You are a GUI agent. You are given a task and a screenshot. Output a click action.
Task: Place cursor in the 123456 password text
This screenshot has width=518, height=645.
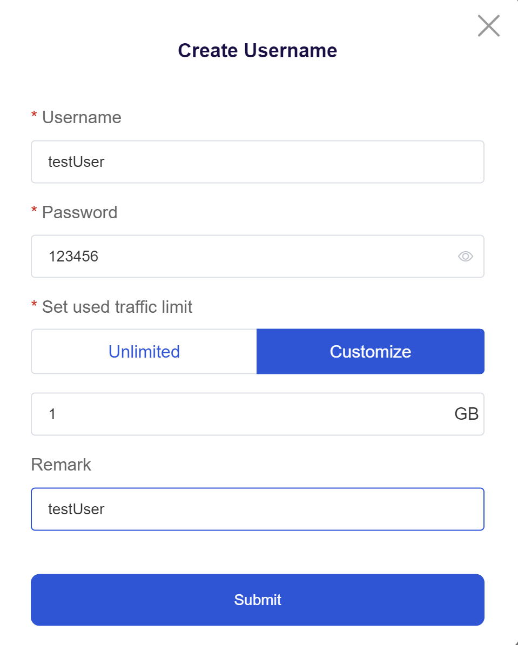73,256
